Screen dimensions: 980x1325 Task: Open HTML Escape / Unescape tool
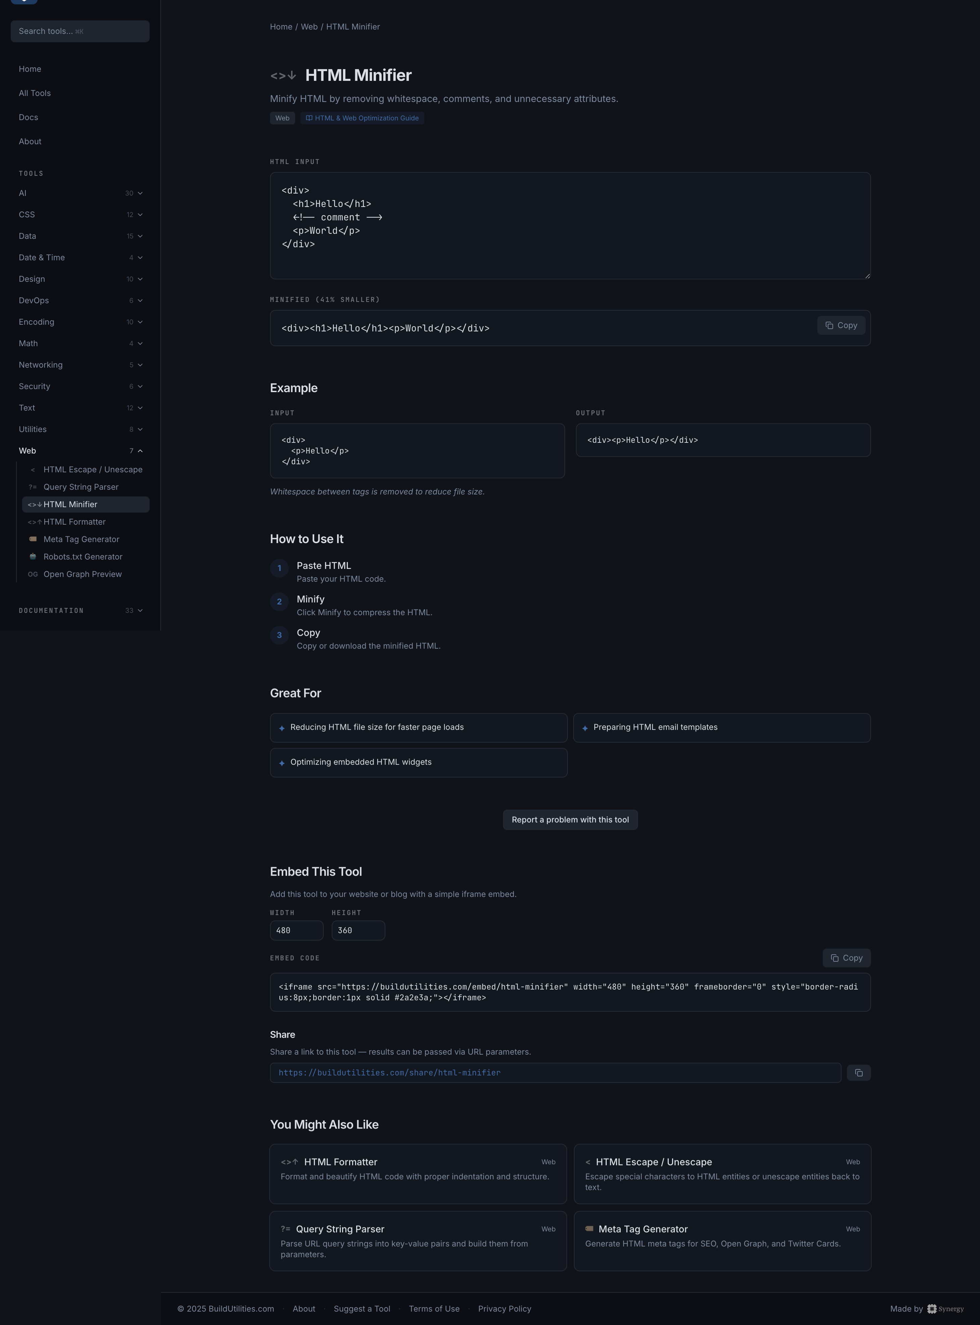[93, 469]
